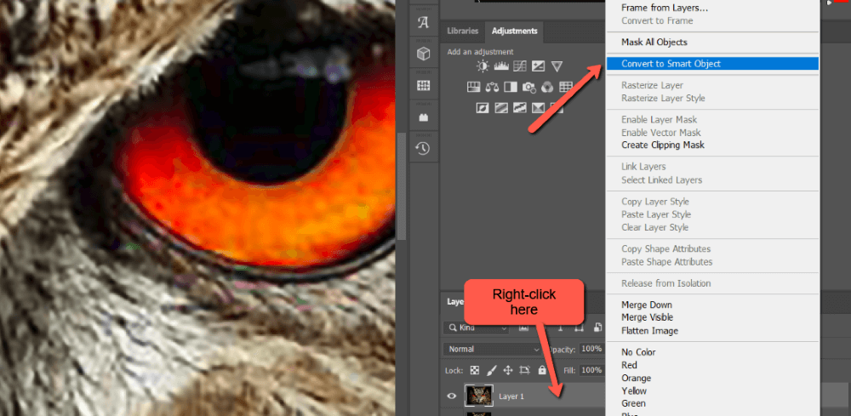Toggle lock all for layer

[x=540, y=371]
